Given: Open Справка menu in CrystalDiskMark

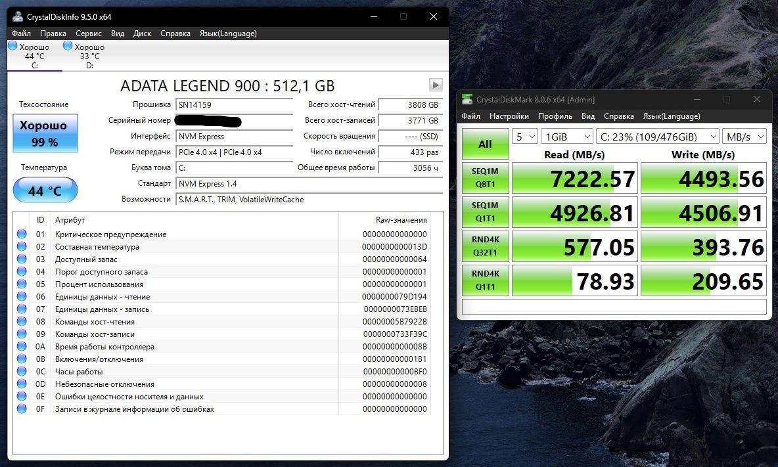Looking at the screenshot, I should [619, 116].
